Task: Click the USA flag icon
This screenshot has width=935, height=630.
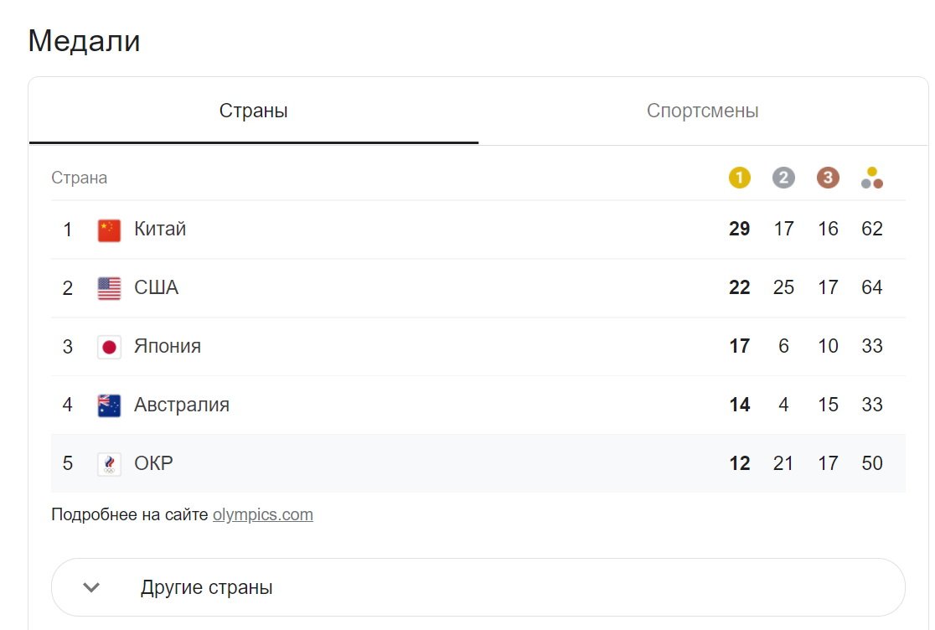Action: click(x=109, y=288)
